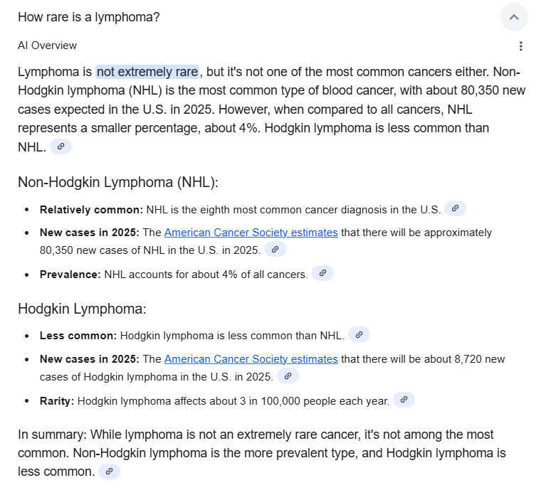Screen dimensions: 541x495
Task: Open source link icon beside "Relatively common" bullet
Action: point(455,208)
